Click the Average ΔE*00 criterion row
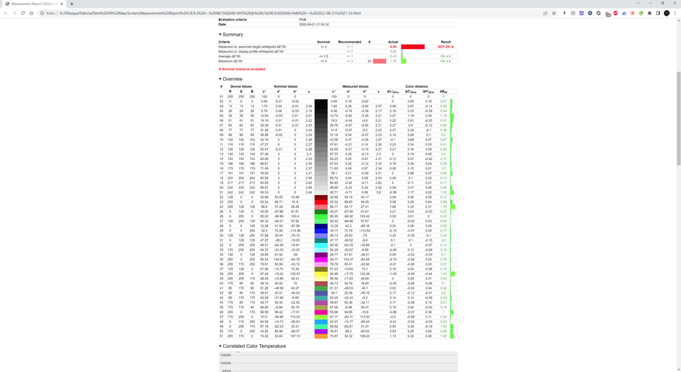 338,57
